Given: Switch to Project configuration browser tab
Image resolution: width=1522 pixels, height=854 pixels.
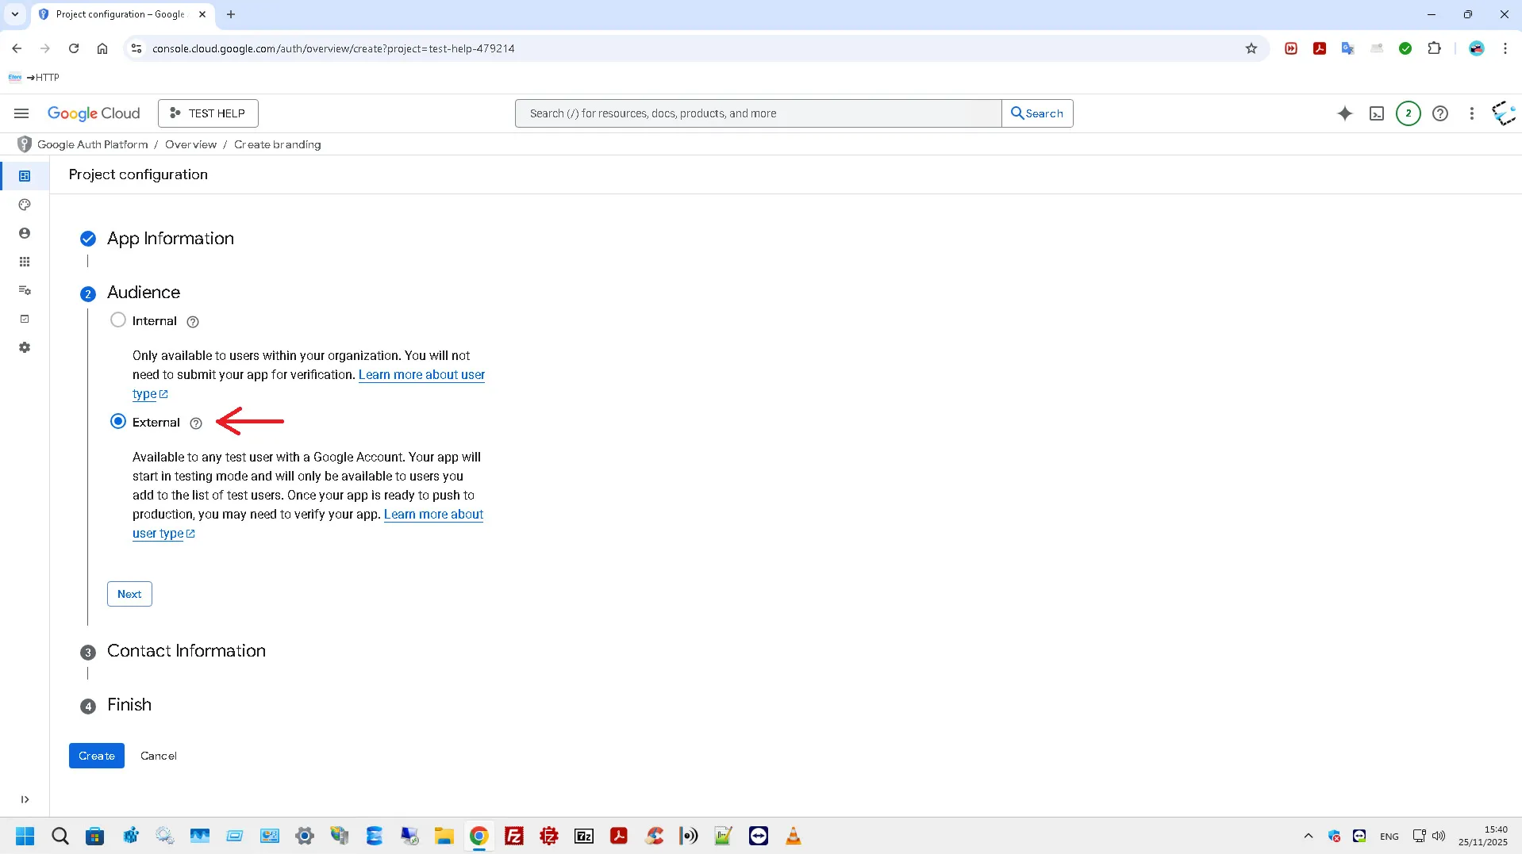Looking at the screenshot, I should [119, 14].
